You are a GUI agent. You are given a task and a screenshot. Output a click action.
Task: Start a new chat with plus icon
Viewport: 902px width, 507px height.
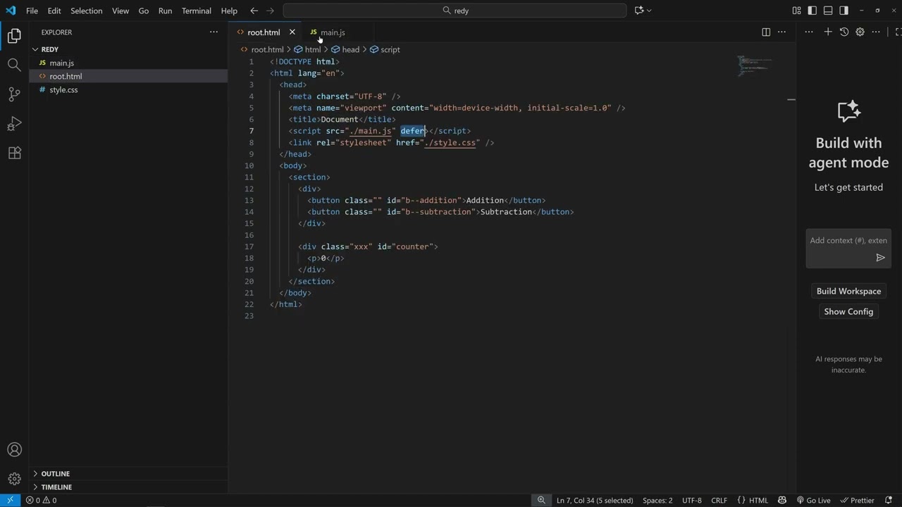pos(828,32)
